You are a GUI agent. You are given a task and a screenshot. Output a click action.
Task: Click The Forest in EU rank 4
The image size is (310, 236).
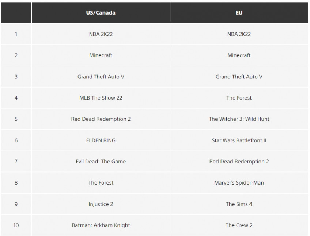point(239,98)
